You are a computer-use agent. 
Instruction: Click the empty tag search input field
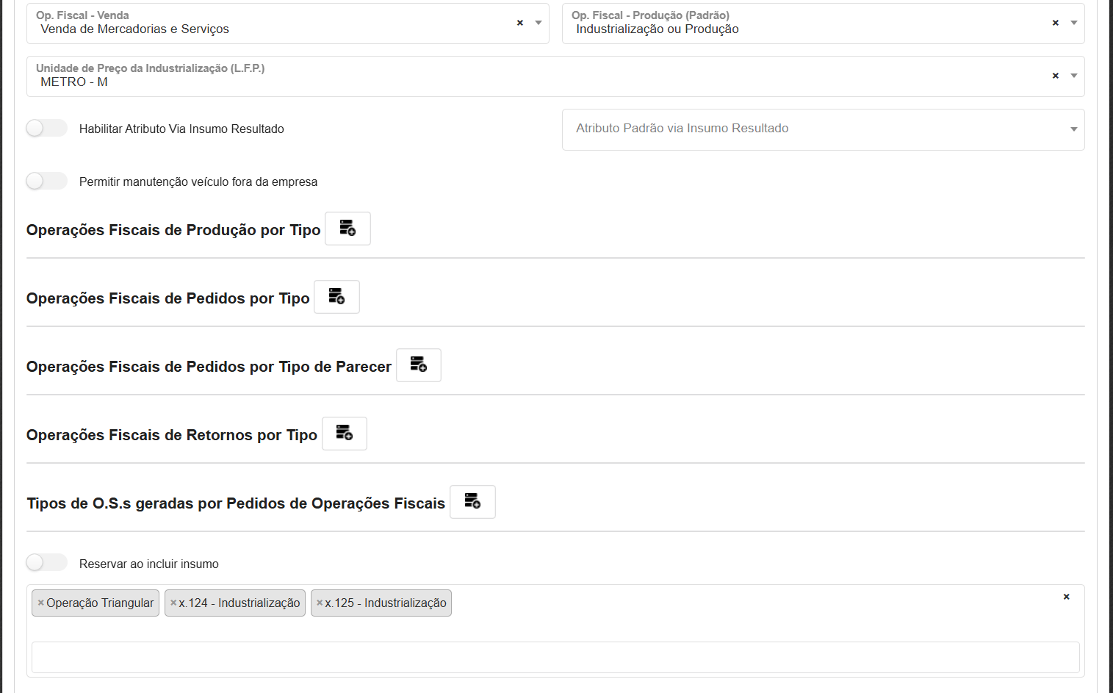click(x=555, y=657)
